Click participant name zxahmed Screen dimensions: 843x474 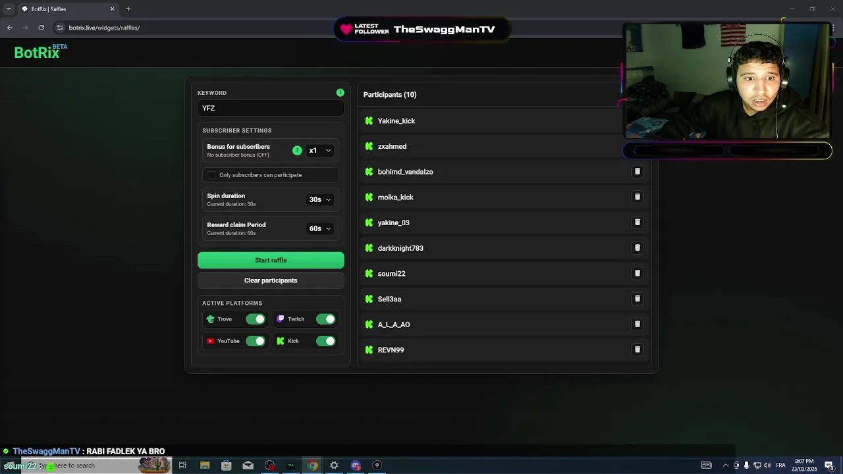392,146
